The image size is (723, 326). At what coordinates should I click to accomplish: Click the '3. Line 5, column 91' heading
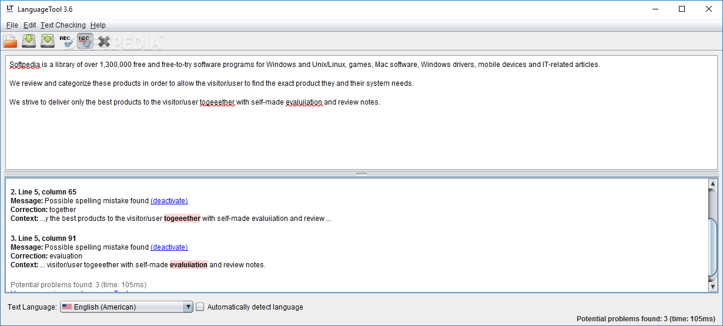click(x=43, y=238)
